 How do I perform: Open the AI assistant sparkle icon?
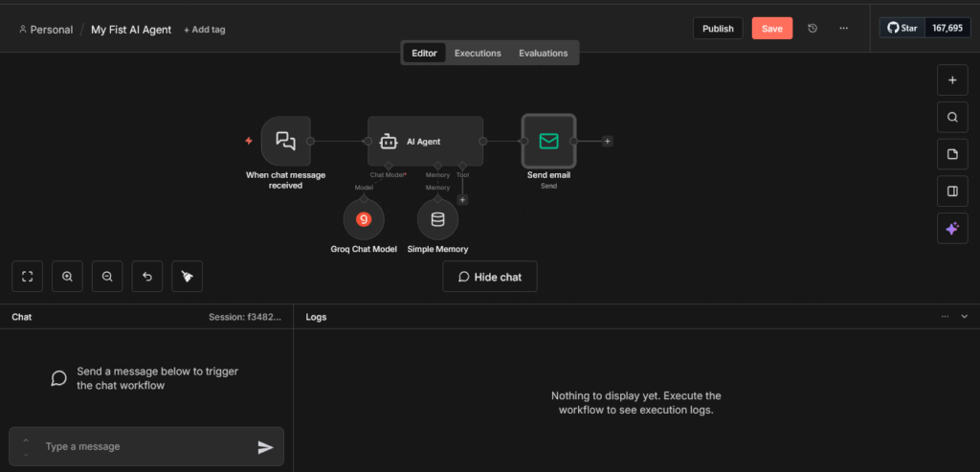tap(951, 228)
